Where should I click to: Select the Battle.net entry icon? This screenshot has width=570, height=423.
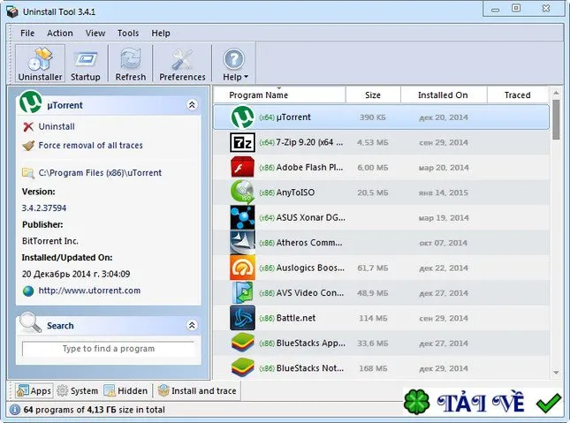pos(242,318)
